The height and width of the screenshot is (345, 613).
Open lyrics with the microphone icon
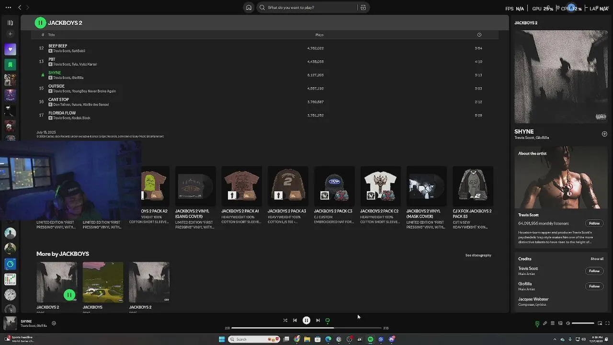click(545, 323)
